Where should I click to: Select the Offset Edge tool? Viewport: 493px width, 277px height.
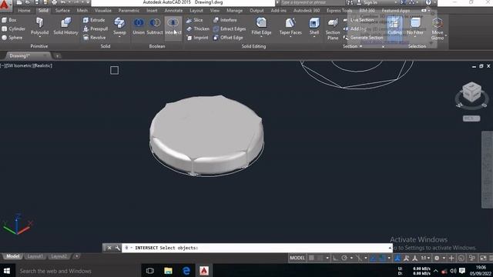[x=228, y=38]
